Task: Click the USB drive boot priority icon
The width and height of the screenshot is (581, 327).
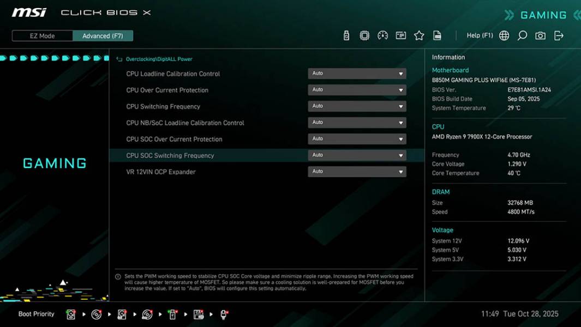Action: tap(172, 314)
